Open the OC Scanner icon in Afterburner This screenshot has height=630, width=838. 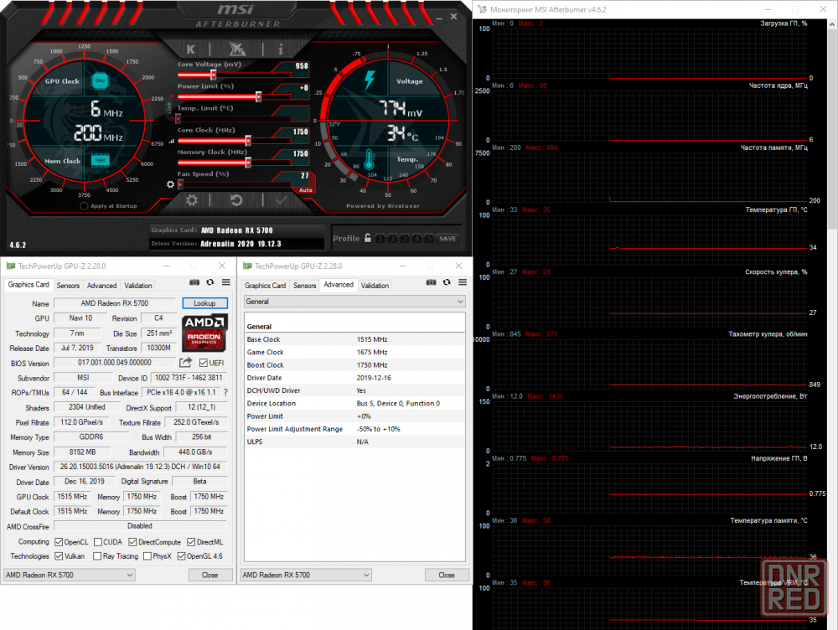coord(237,49)
